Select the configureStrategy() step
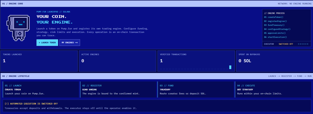Screen dimensions: 313x114 click(x=277, y=29)
